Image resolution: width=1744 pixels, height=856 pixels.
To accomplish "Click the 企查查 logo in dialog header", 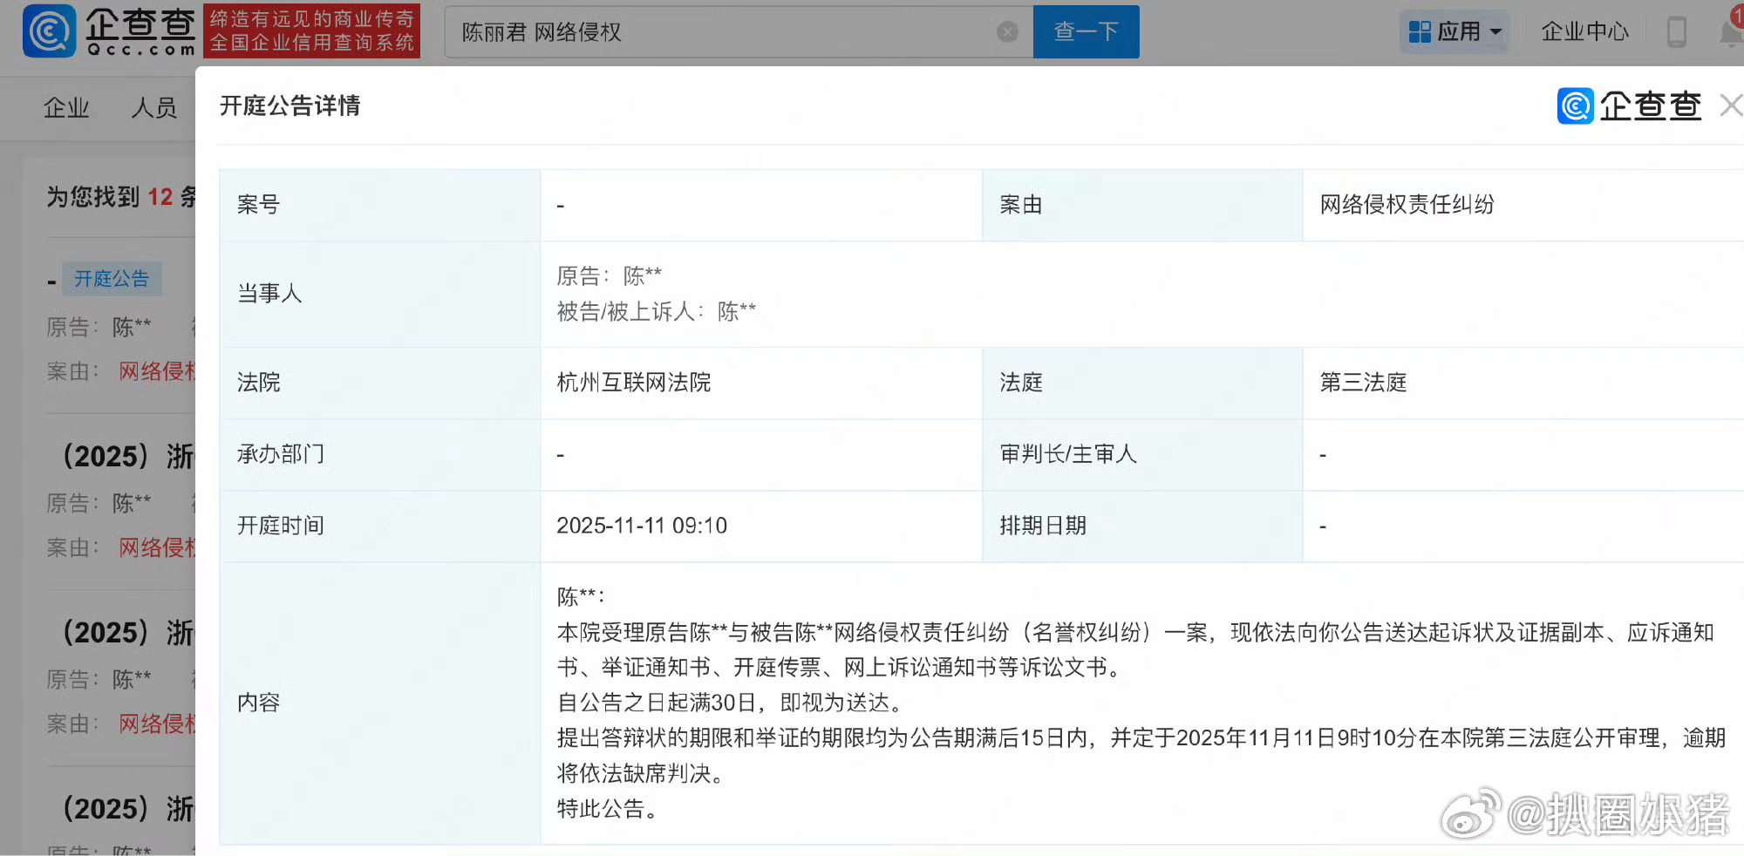I will pyautogui.click(x=1629, y=105).
